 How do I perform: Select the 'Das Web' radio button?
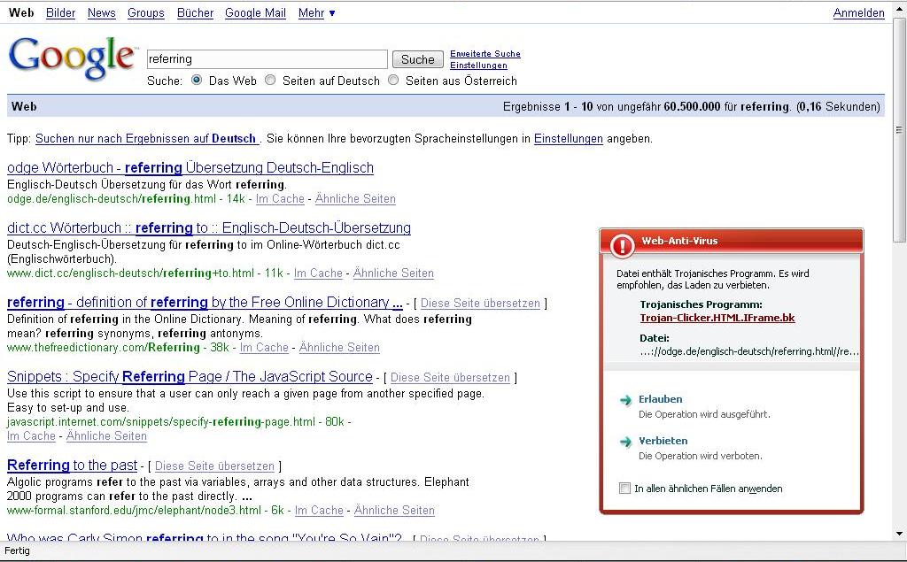tap(197, 81)
